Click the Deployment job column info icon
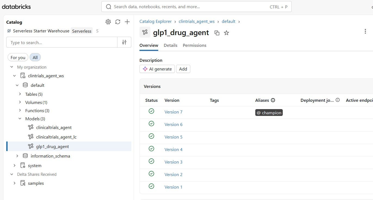The width and height of the screenshot is (373, 200). pyautogui.click(x=338, y=100)
